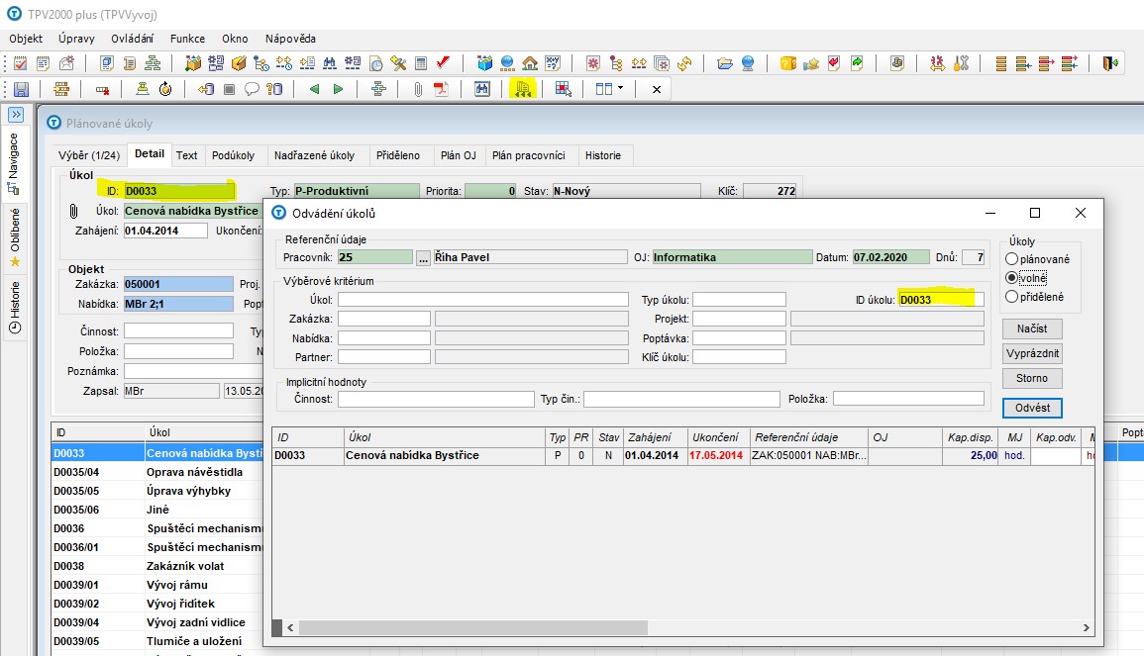Viewport: 1144px width, 656px height.
Task: Click the calculator icon
Action: click(x=421, y=63)
